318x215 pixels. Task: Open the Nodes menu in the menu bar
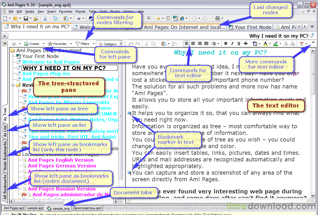(x=30, y=12)
